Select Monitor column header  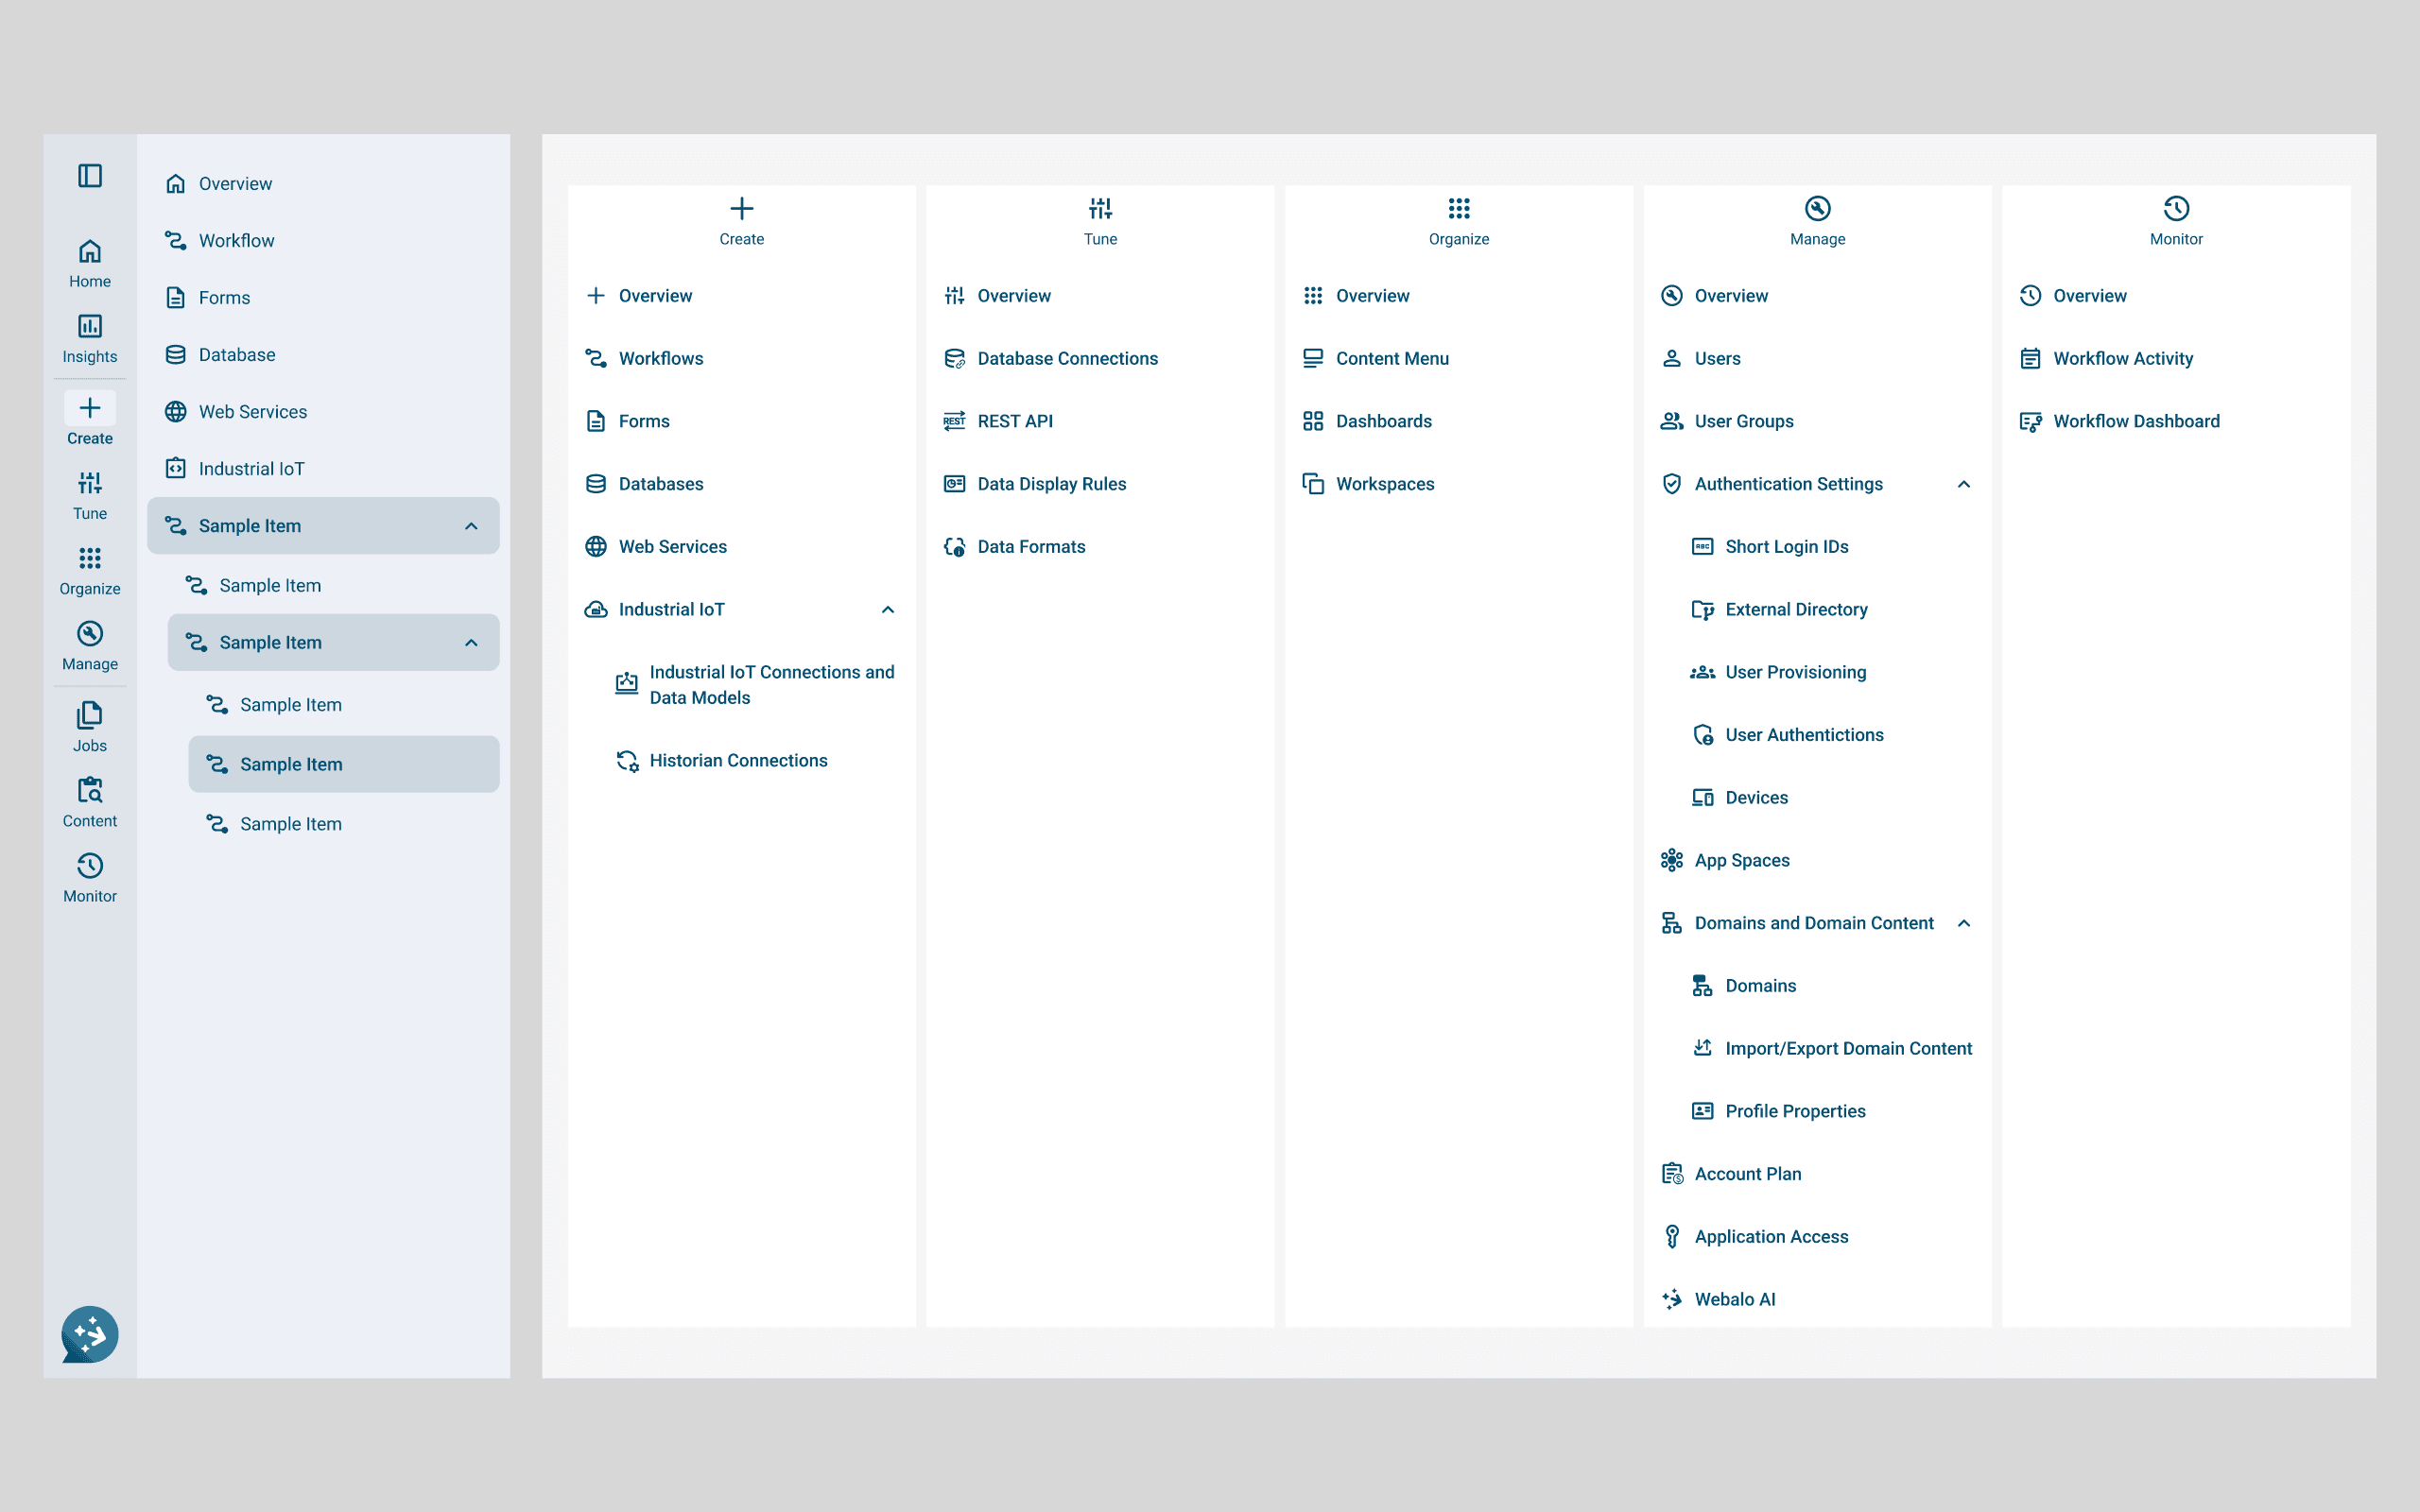(x=2175, y=221)
